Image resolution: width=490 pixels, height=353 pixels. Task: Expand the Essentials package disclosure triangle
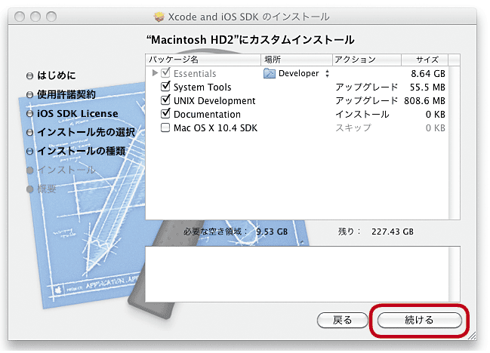[154, 73]
